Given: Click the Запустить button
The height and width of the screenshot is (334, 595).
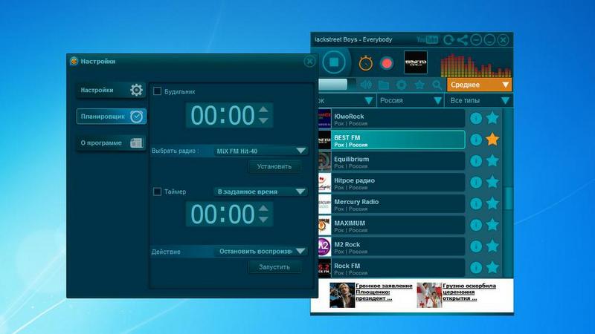Looking at the screenshot, I should coord(274,267).
